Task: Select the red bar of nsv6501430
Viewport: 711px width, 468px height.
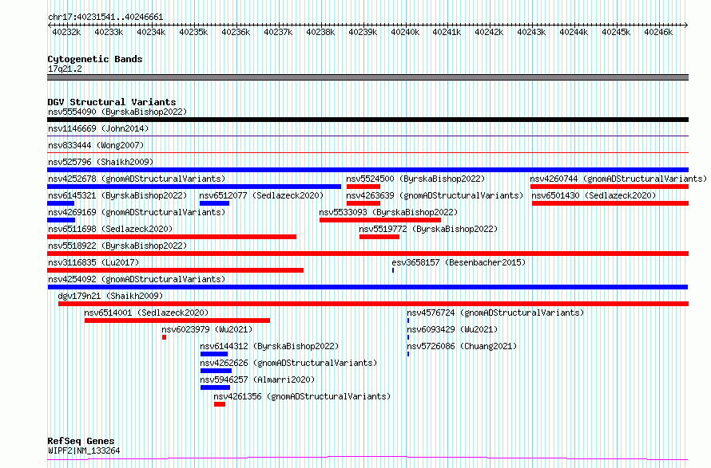Action: pyautogui.click(x=610, y=203)
